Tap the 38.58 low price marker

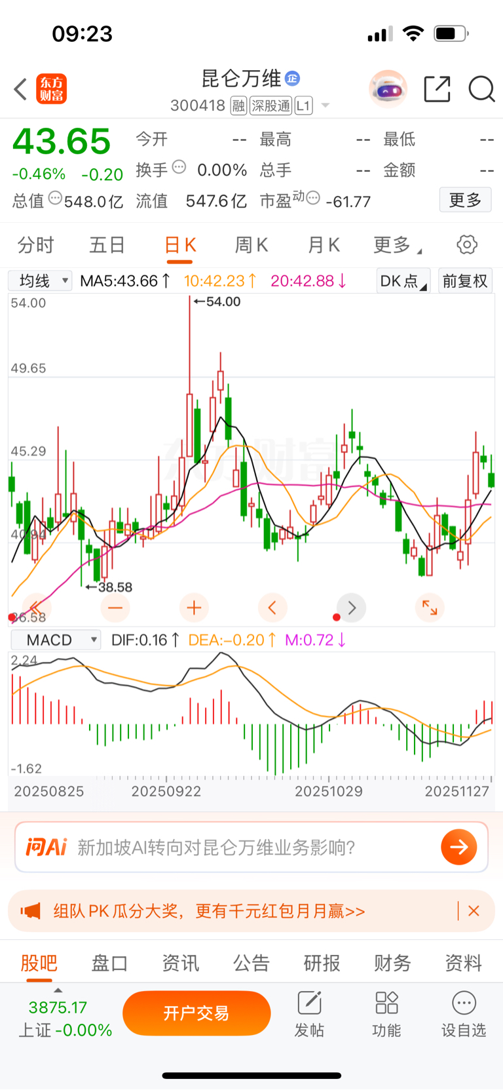coord(109,587)
